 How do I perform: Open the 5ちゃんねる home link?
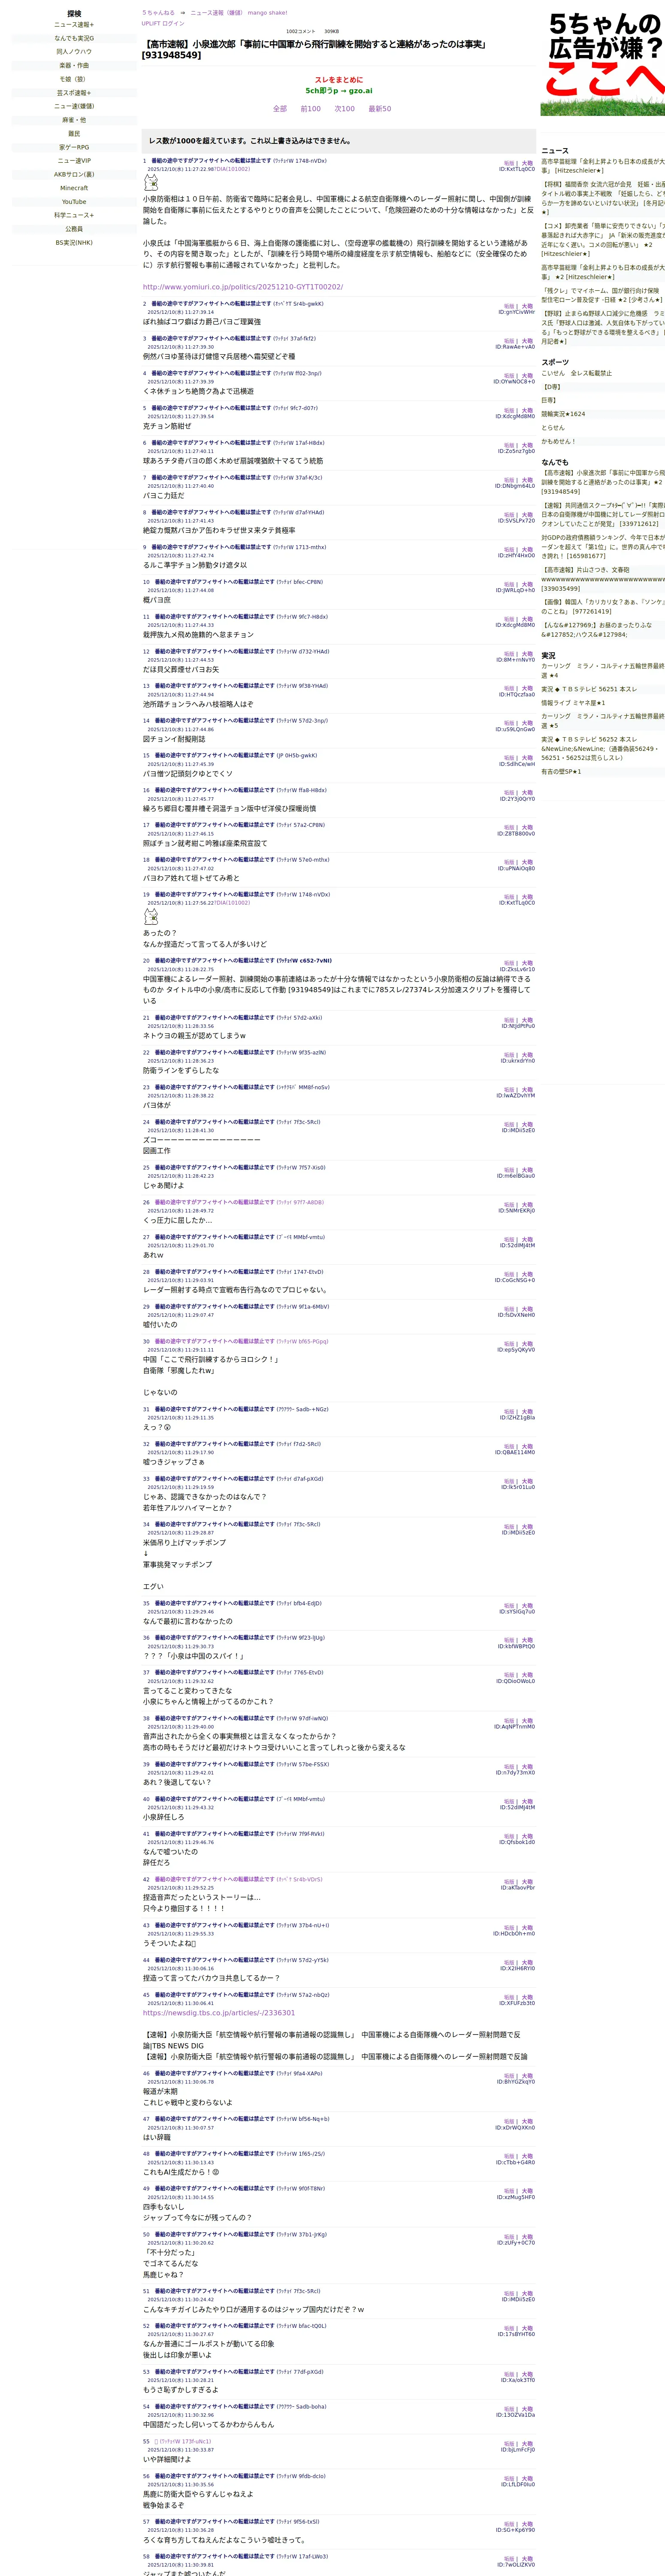[158, 13]
